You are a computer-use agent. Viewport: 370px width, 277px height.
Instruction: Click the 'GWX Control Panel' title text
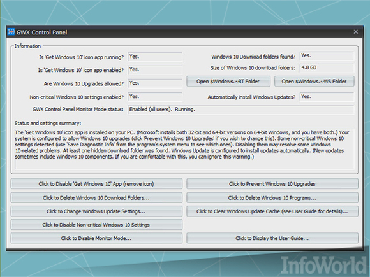coord(41,32)
